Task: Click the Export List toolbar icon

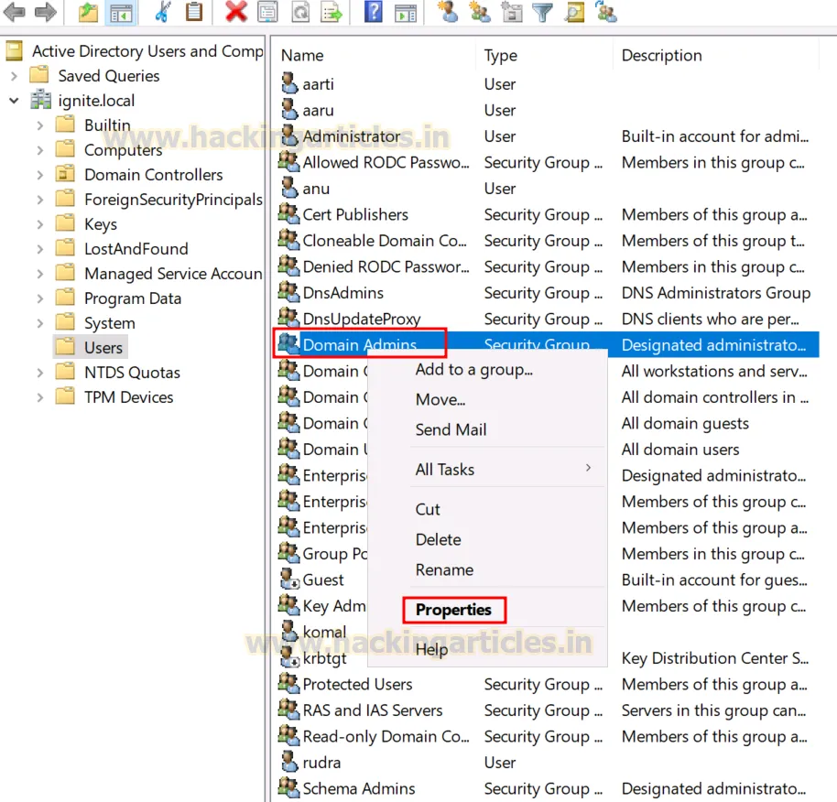Action: pos(332,12)
